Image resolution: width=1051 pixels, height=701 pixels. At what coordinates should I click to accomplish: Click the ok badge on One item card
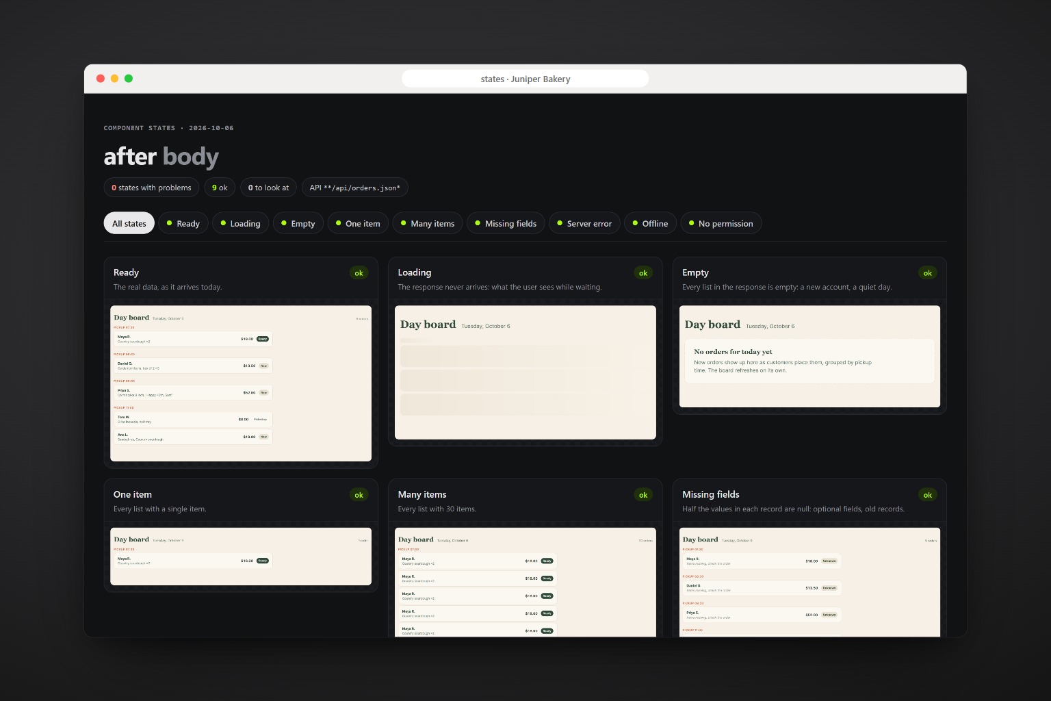pyautogui.click(x=359, y=495)
